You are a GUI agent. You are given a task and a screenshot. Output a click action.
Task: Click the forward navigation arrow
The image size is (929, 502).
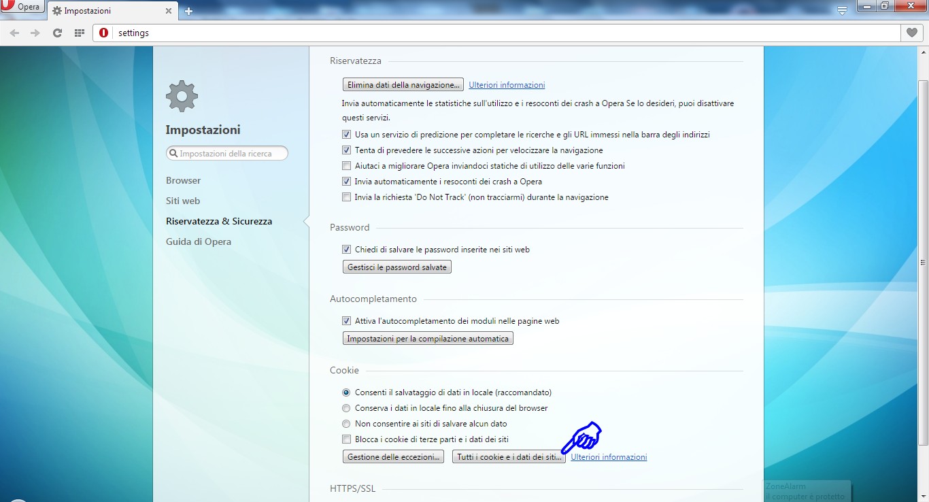pyautogui.click(x=35, y=32)
